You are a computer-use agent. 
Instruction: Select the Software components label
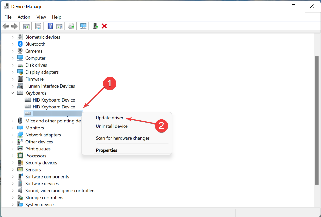pyautogui.click(x=47, y=177)
